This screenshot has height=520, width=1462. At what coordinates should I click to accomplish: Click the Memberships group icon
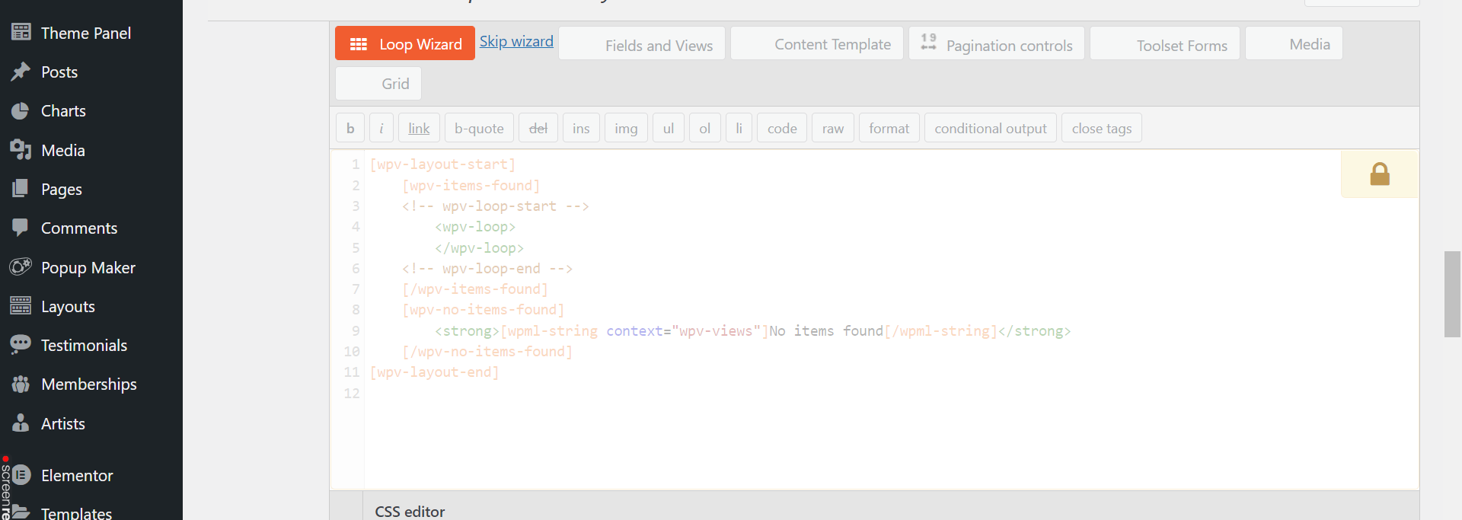[21, 384]
